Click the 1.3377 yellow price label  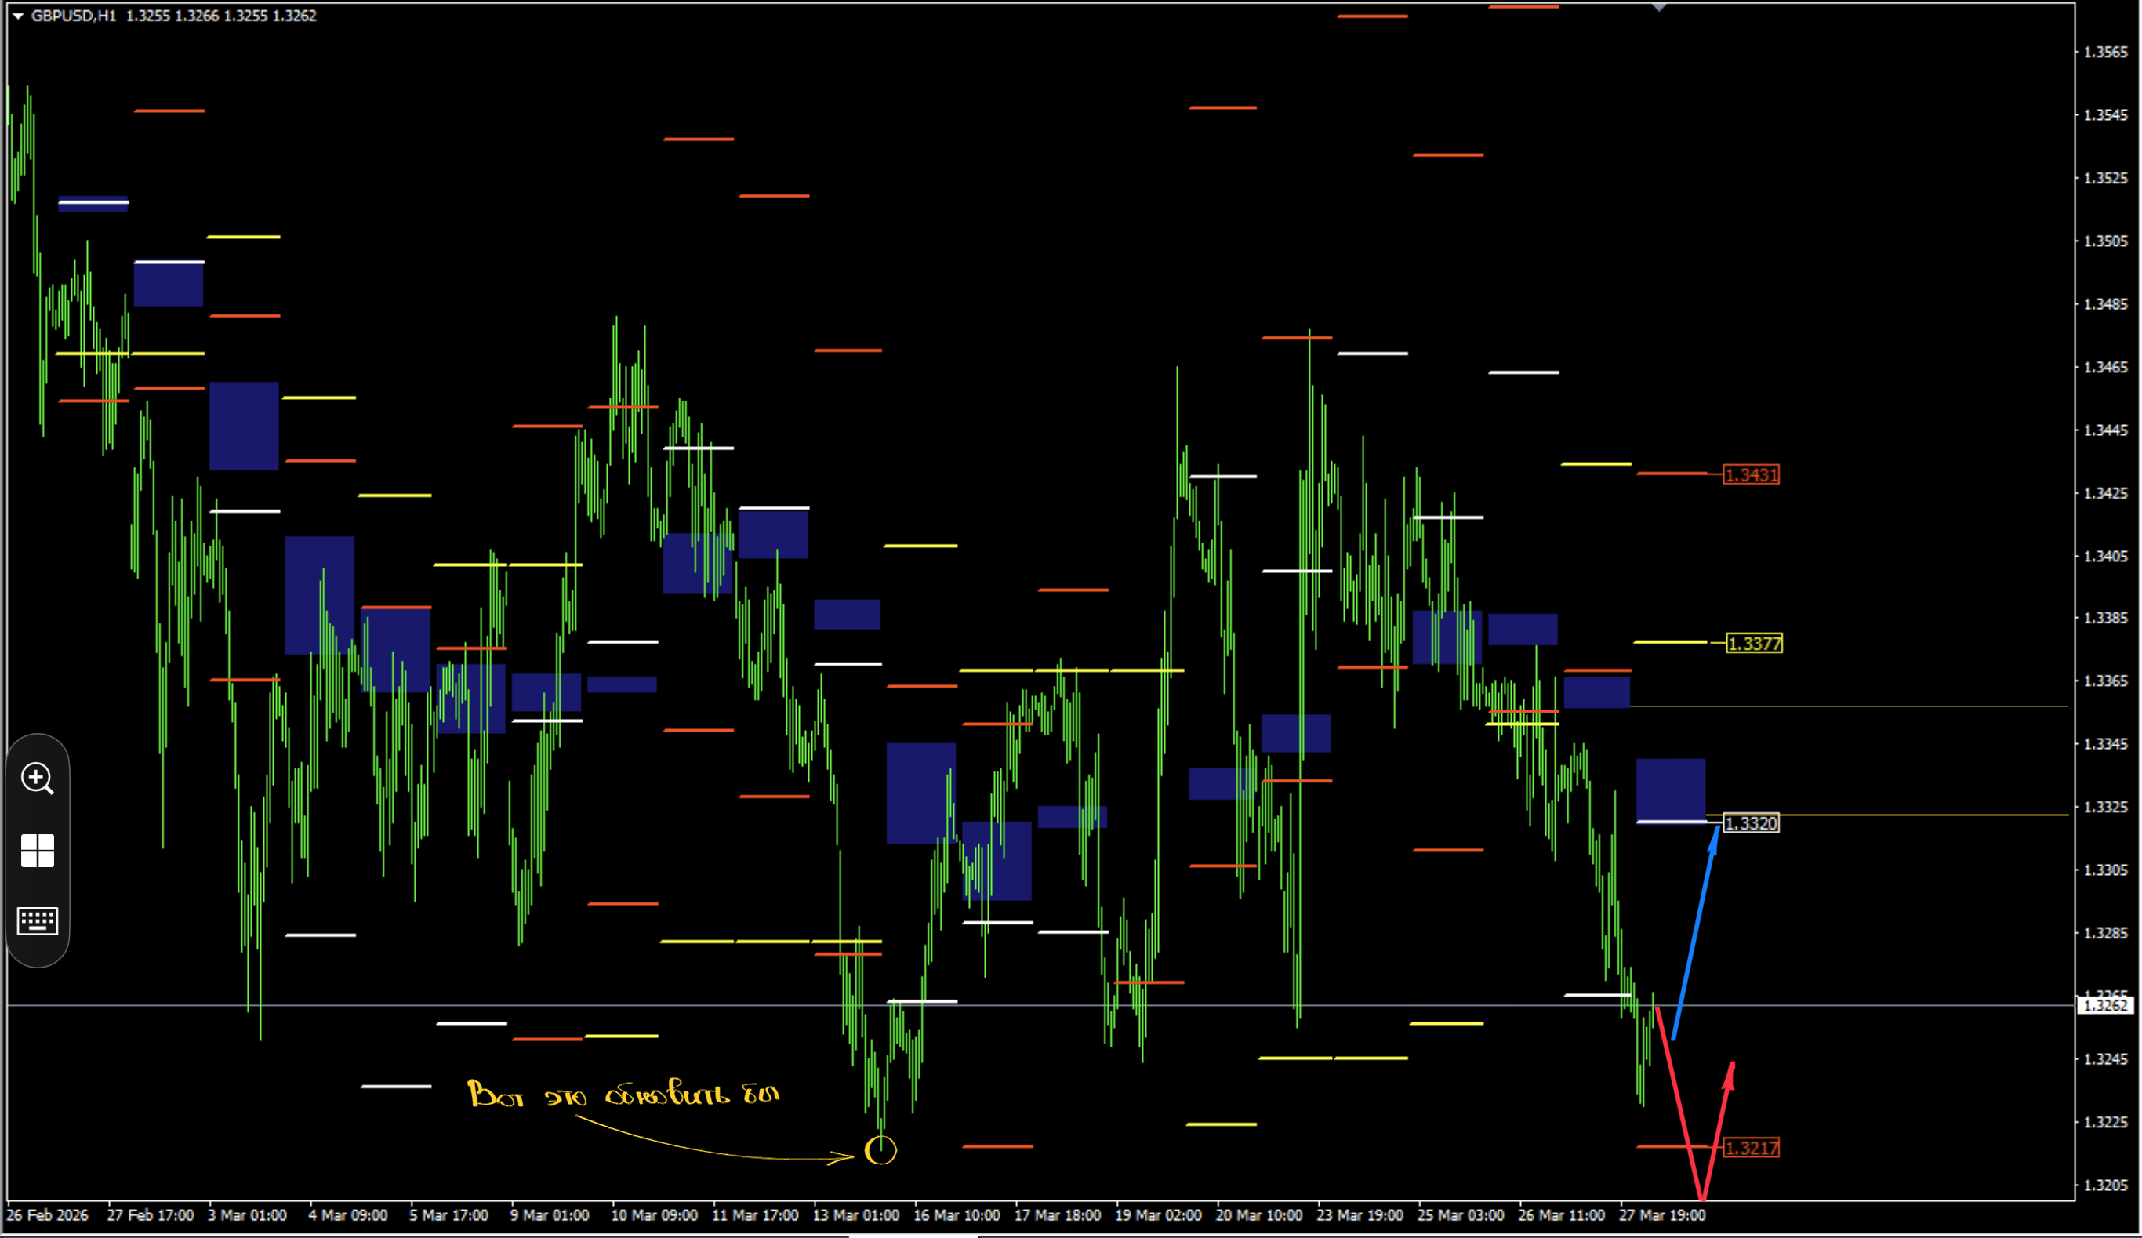point(1755,644)
